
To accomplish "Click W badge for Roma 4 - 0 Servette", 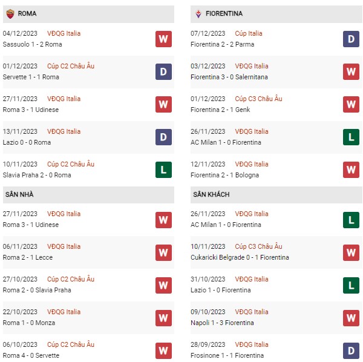I will click(x=163, y=350).
